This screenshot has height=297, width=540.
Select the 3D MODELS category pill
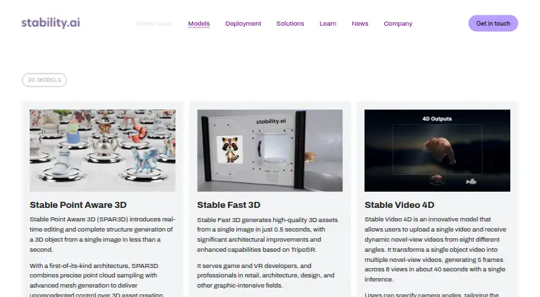pos(45,80)
